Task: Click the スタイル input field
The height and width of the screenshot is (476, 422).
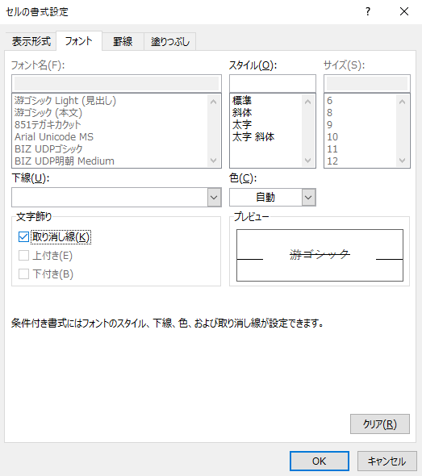Action: click(x=273, y=83)
